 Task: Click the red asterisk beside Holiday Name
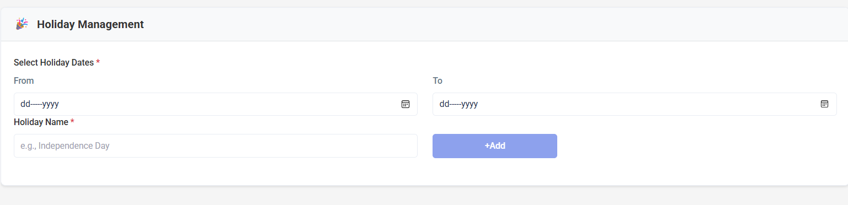pos(72,121)
